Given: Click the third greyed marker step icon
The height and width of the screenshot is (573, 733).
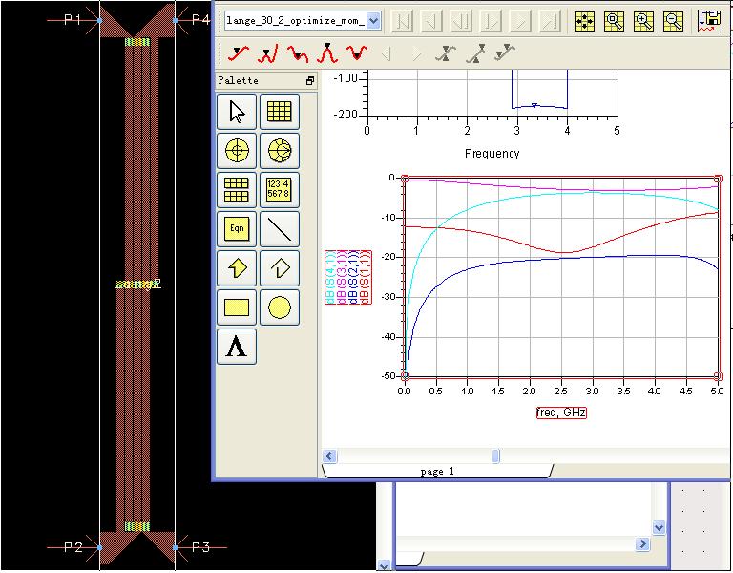Looking at the screenshot, I should (x=504, y=53).
